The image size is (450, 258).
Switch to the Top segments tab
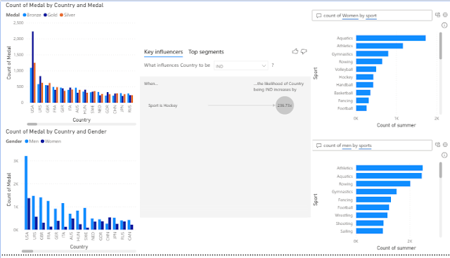(206, 52)
